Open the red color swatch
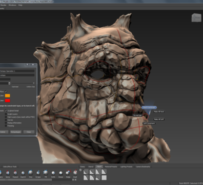Viewport: 203px width, 185px height. pyautogui.click(x=8, y=101)
